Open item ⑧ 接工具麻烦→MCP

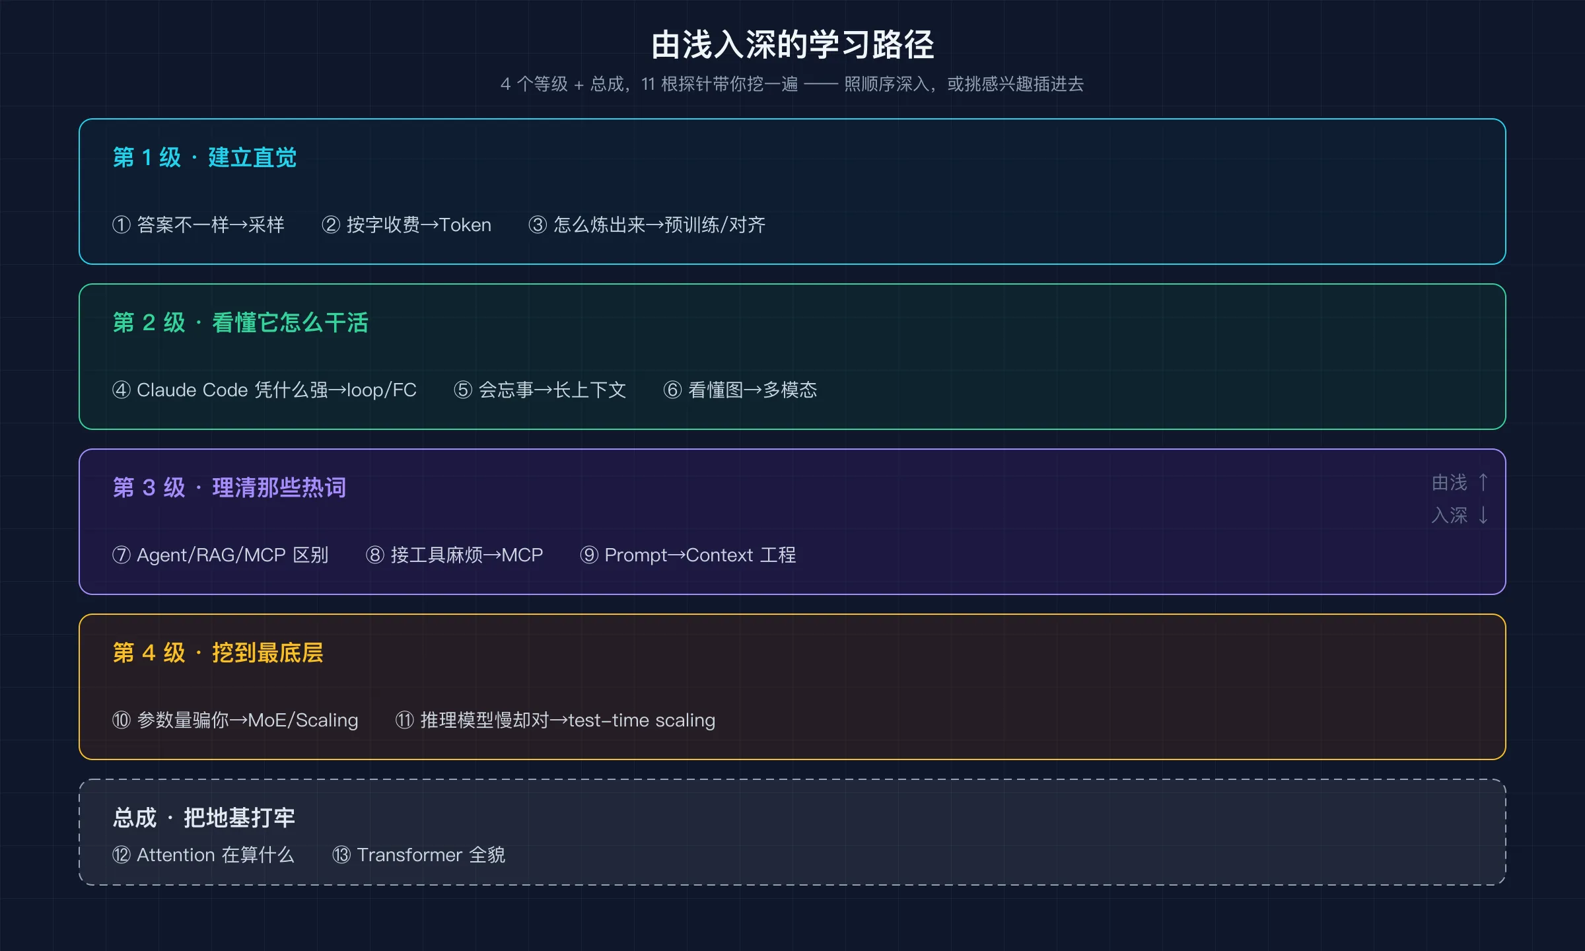point(454,555)
